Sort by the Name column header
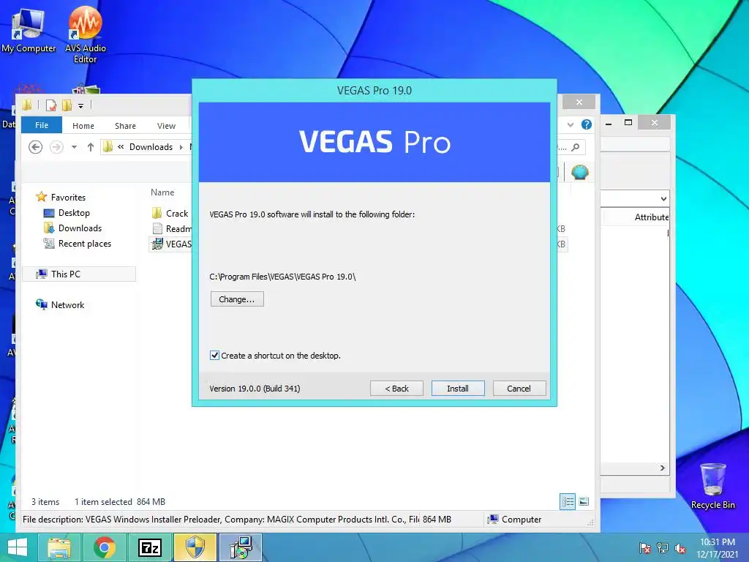Image resolution: width=749 pixels, height=562 pixels. (x=162, y=192)
